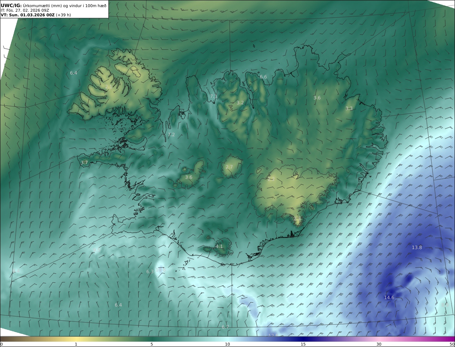Image resolution: width=455 pixels, height=347 pixels.
Task: Click the 4.1 label on Mýrdalsjökull glacier
Action: pyautogui.click(x=219, y=246)
